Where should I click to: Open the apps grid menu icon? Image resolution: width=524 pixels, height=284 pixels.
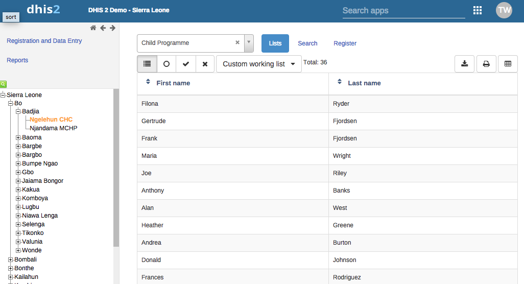[478, 10]
